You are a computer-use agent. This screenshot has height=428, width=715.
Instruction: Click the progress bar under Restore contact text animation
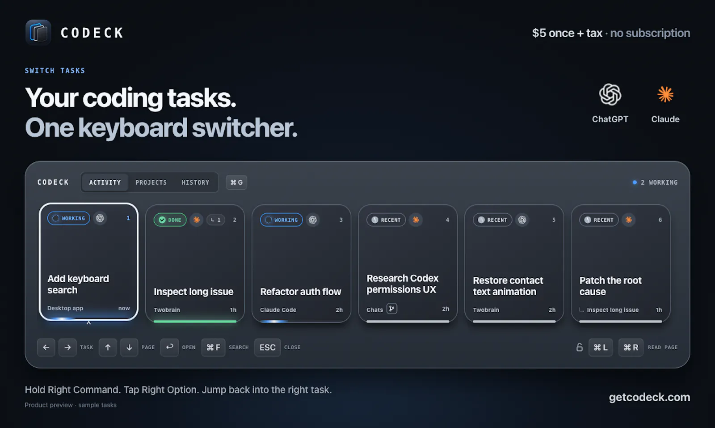[x=514, y=321]
